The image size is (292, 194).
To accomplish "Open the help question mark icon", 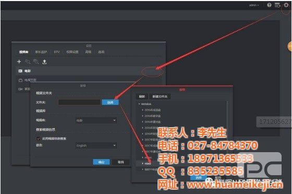I will [x=269, y=5].
